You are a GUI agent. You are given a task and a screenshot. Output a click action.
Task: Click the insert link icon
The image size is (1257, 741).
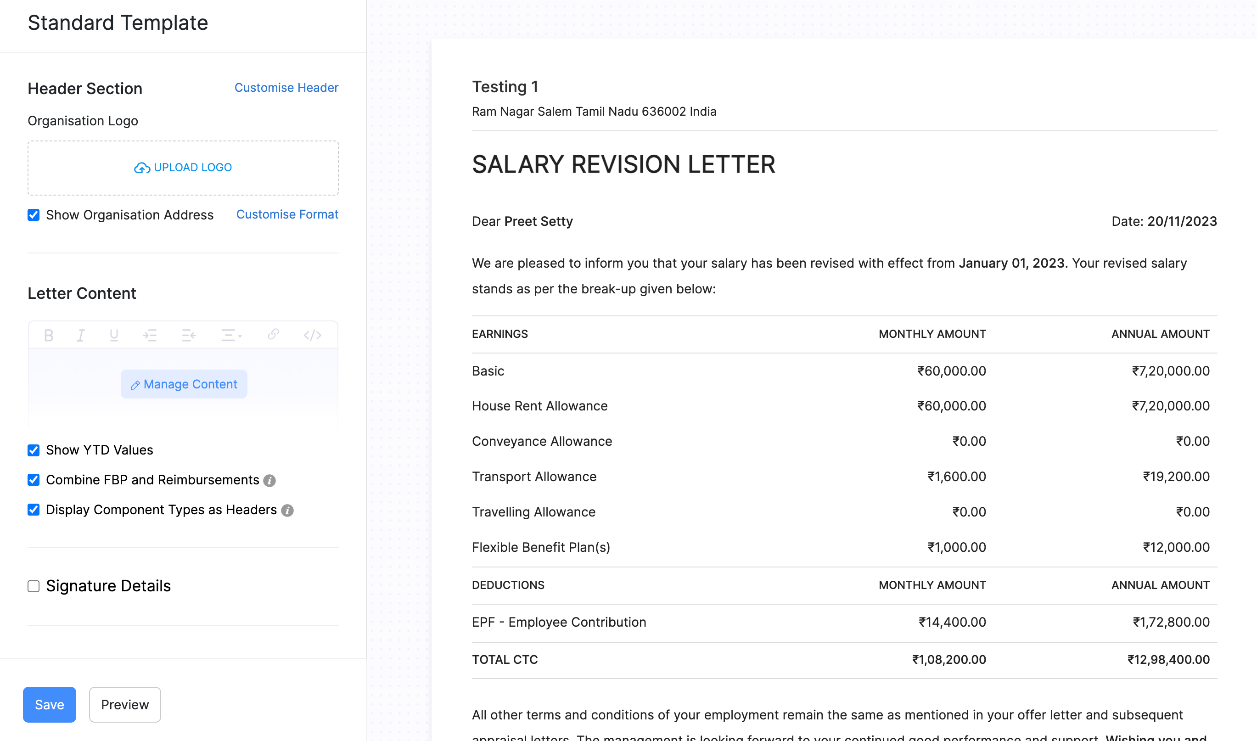click(273, 334)
